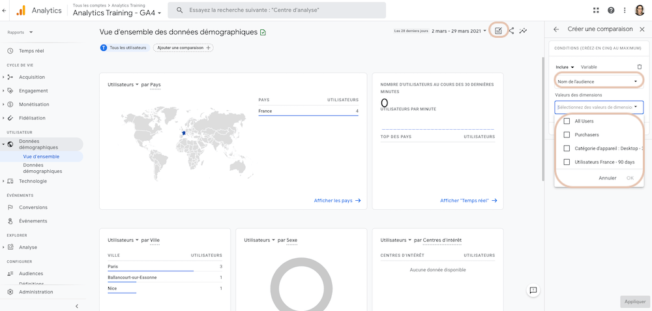Open Données démographiques sub-report

click(42, 168)
